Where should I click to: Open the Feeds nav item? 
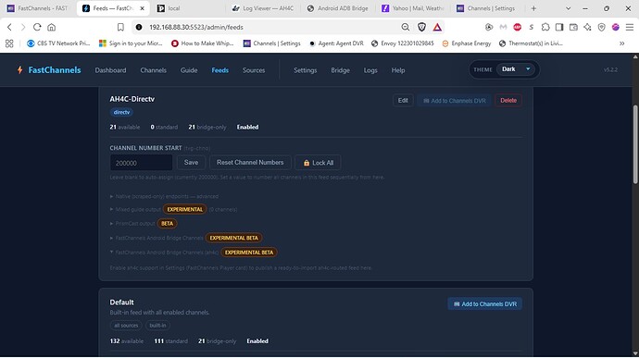(x=220, y=70)
